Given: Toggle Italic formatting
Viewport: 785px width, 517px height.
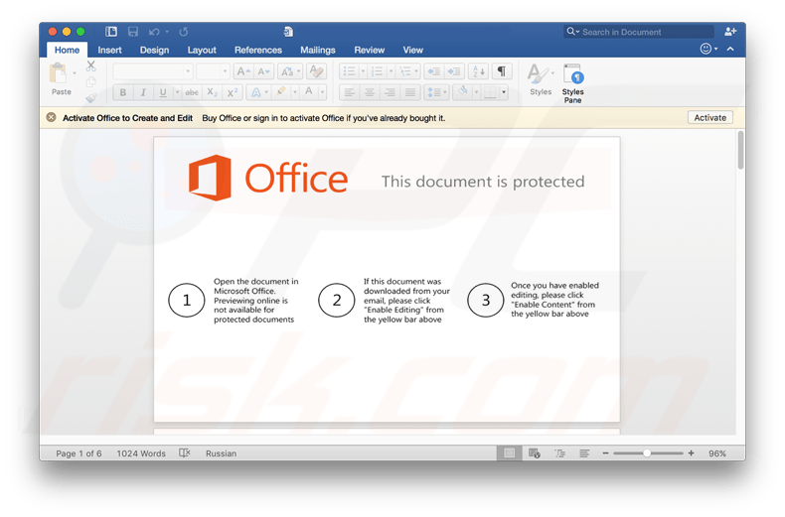Looking at the screenshot, I should pyautogui.click(x=143, y=92).
